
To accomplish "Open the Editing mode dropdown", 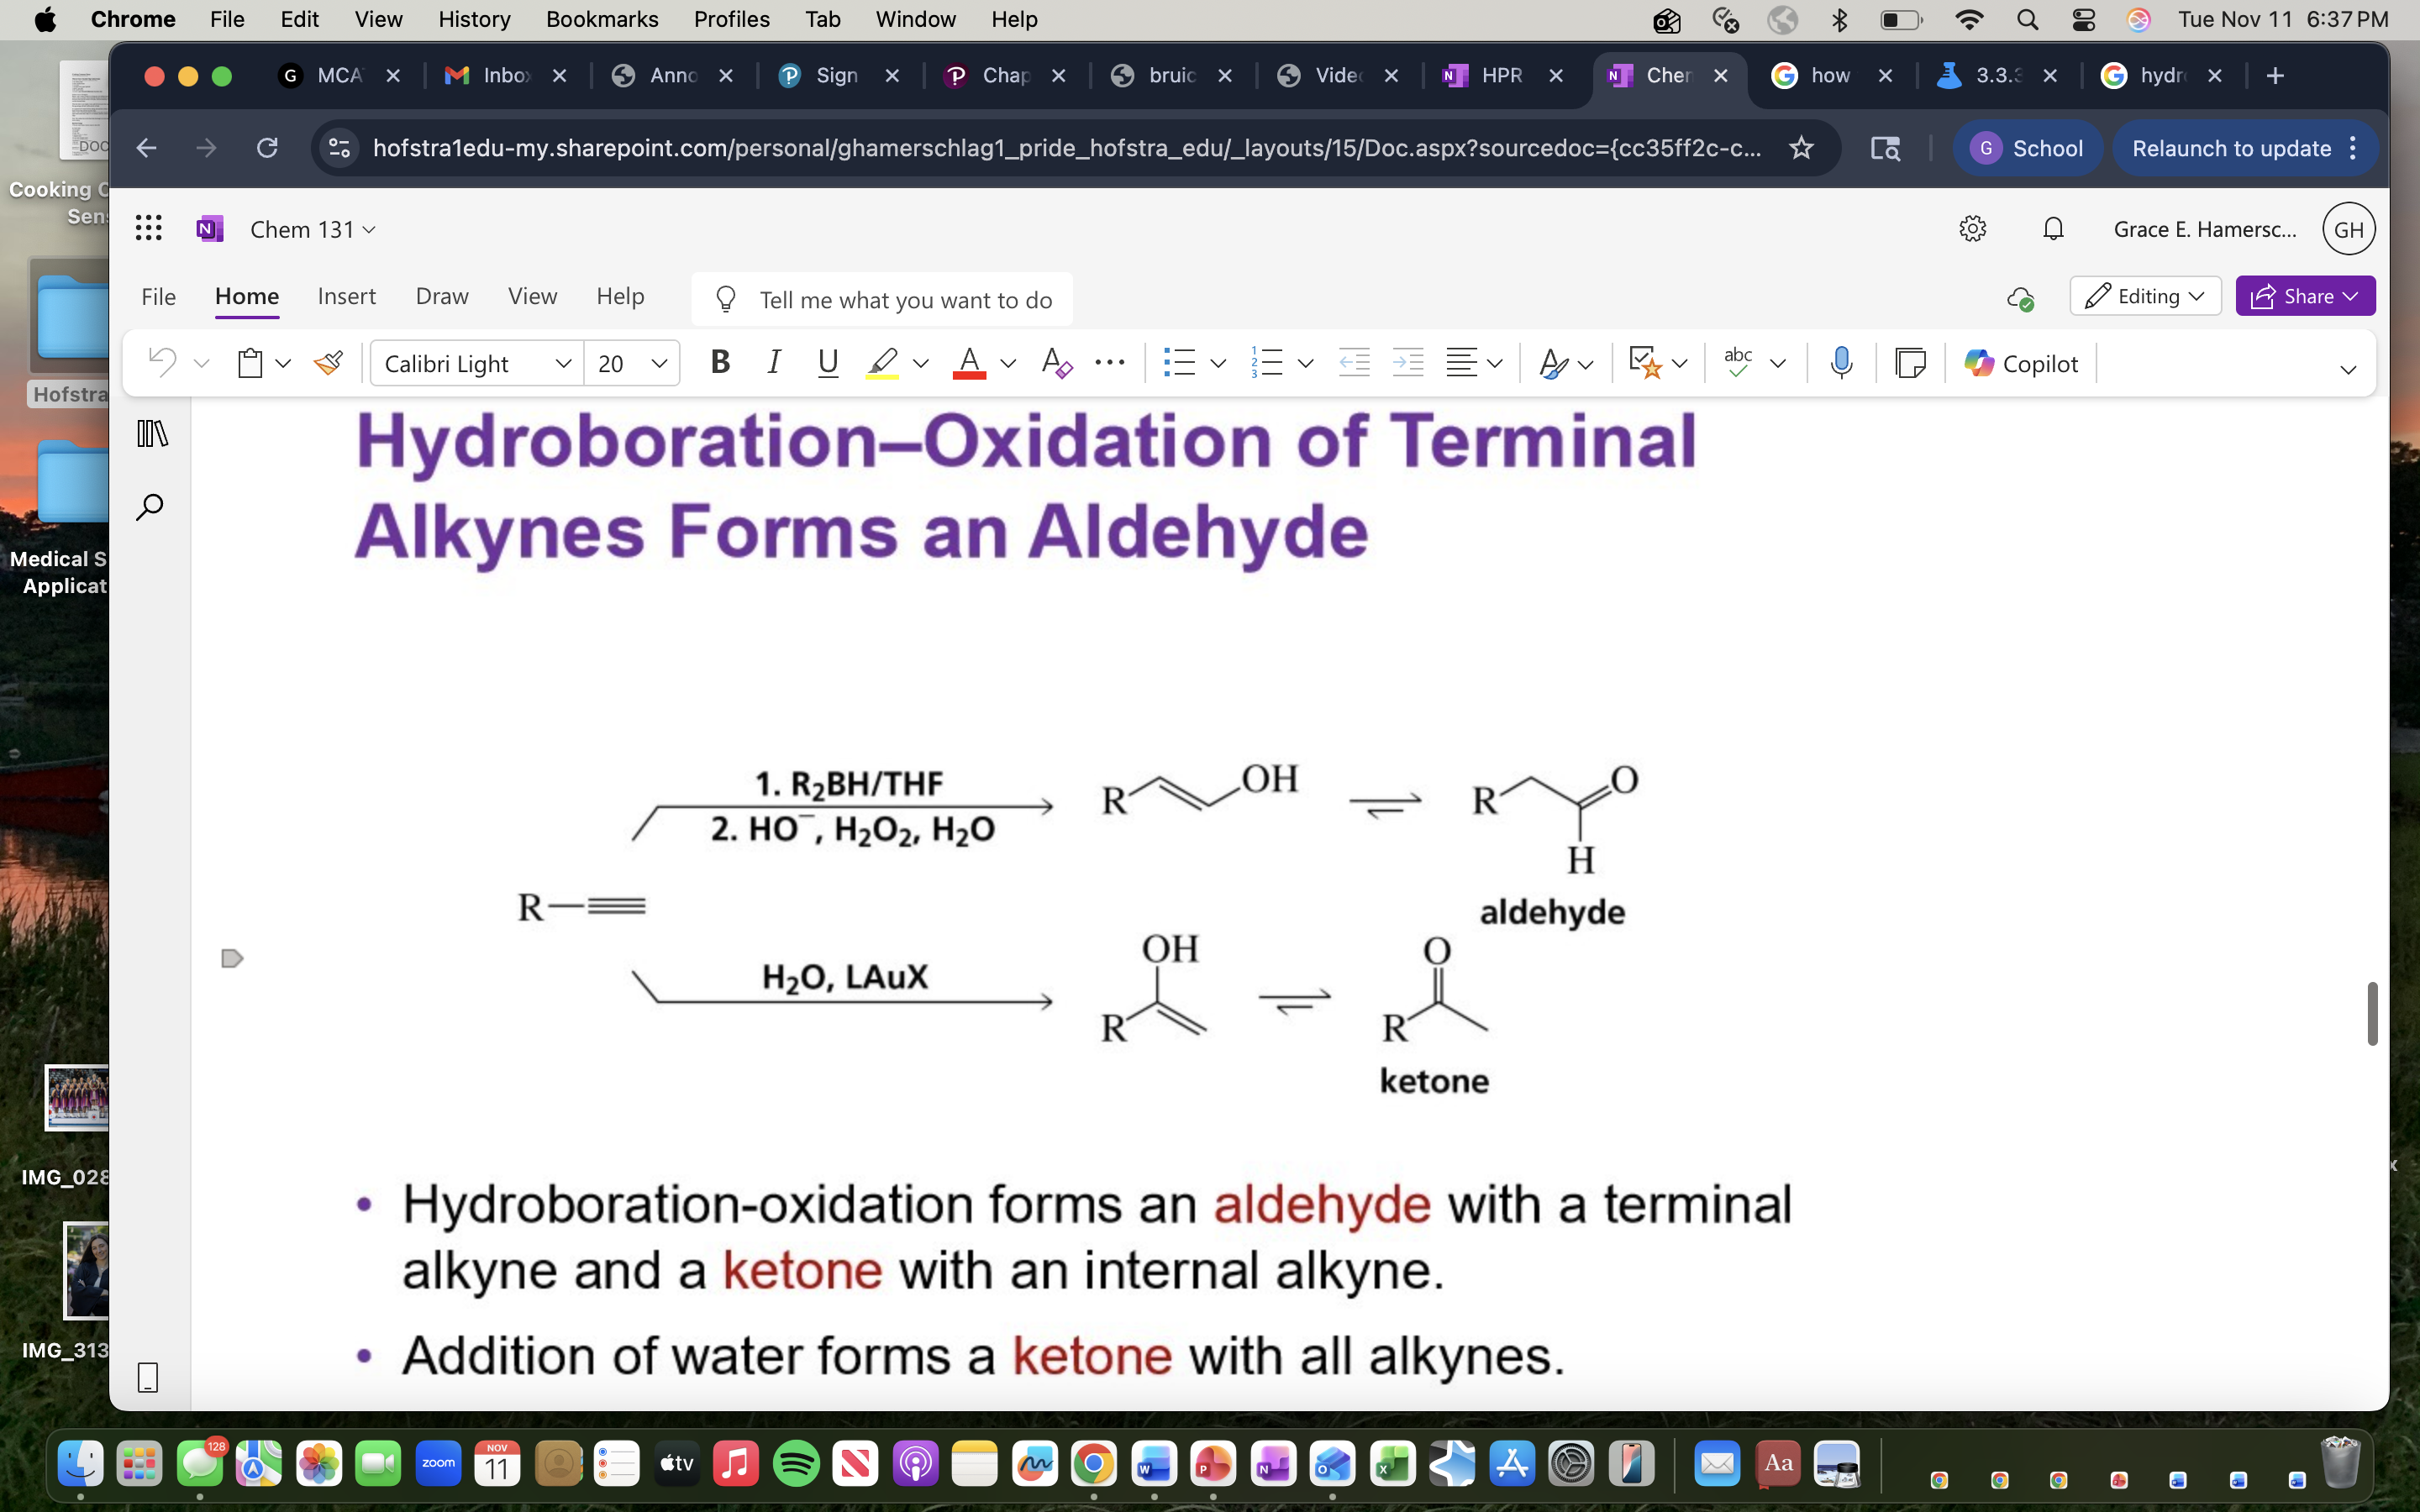I will tap(2144, 296).
